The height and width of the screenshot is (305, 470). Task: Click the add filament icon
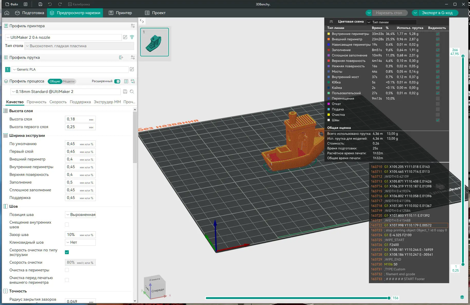(121, 58)
